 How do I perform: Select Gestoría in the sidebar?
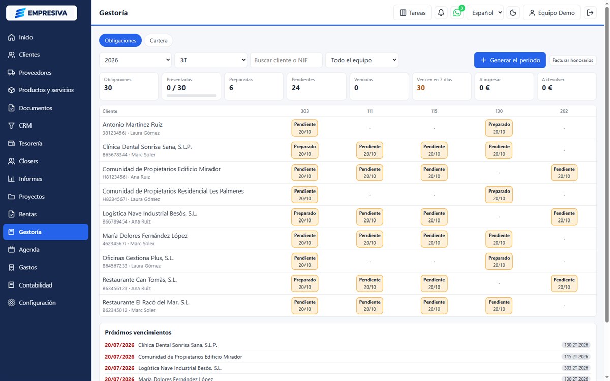46,232
